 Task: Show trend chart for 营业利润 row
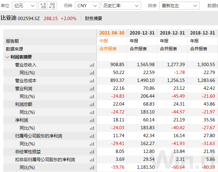click(92, 89)
